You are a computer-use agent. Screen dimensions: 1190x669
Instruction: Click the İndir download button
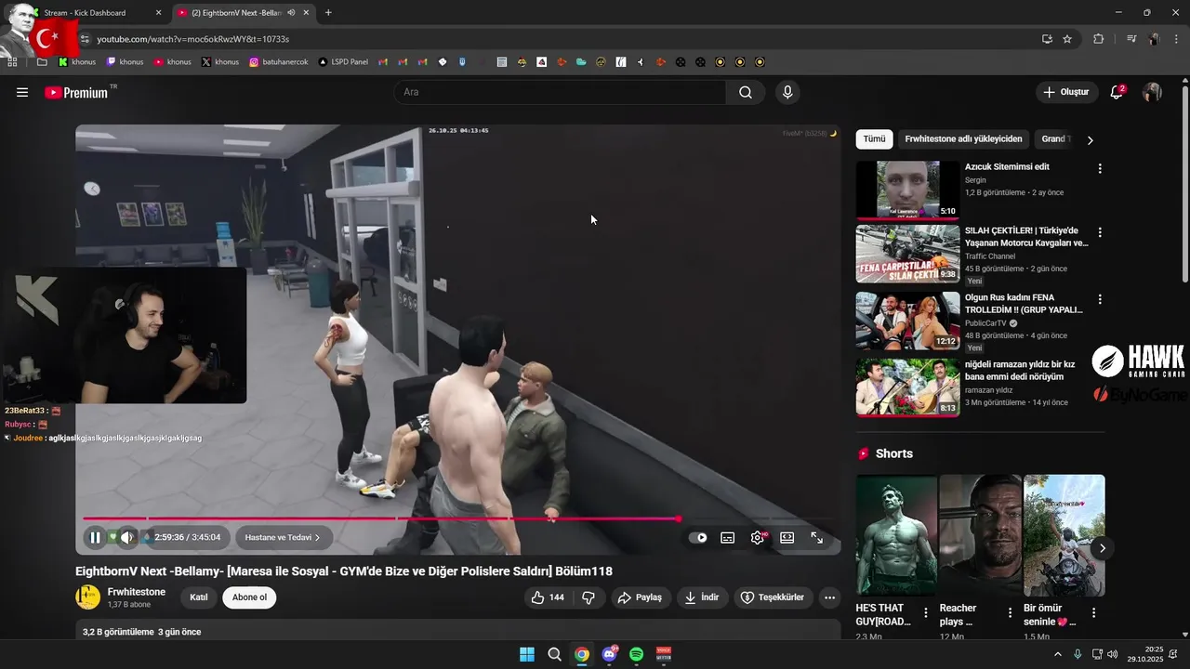[x=702, y=597]
